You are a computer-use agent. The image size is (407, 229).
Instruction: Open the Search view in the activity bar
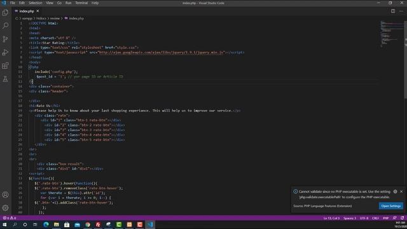coord(5,25)
